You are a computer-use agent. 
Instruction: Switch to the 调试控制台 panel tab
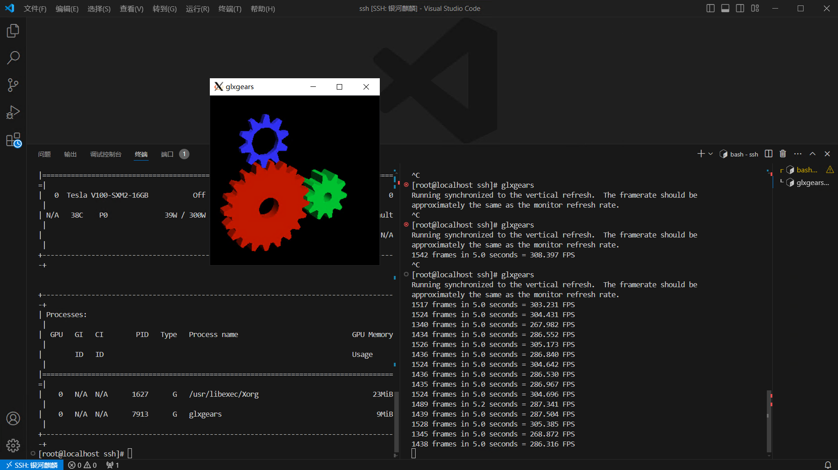coord(106,154)
